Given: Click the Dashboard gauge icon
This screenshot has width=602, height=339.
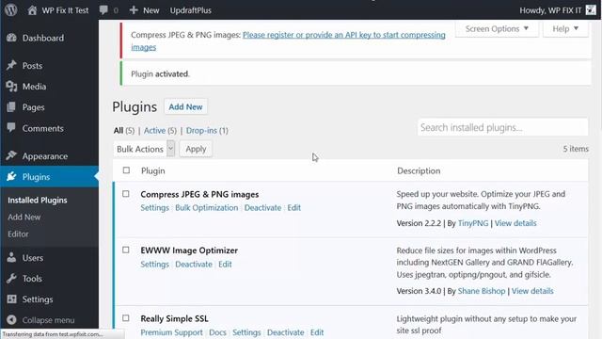Looking at the screenshot, I should (x=11, y=38).
